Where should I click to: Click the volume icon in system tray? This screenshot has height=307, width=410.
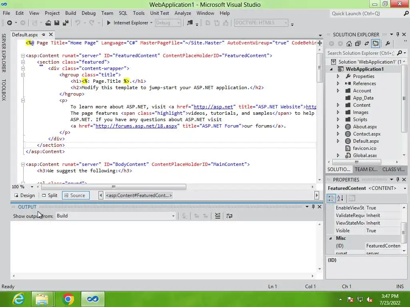click(x=370, y=300)
